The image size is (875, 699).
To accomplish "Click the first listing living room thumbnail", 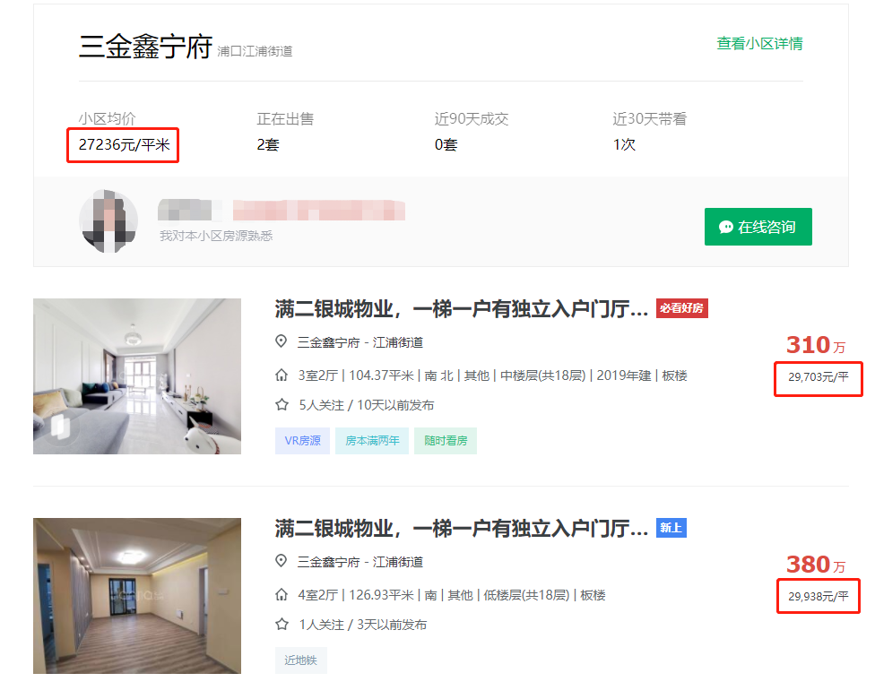I will [x=137, y=375].
